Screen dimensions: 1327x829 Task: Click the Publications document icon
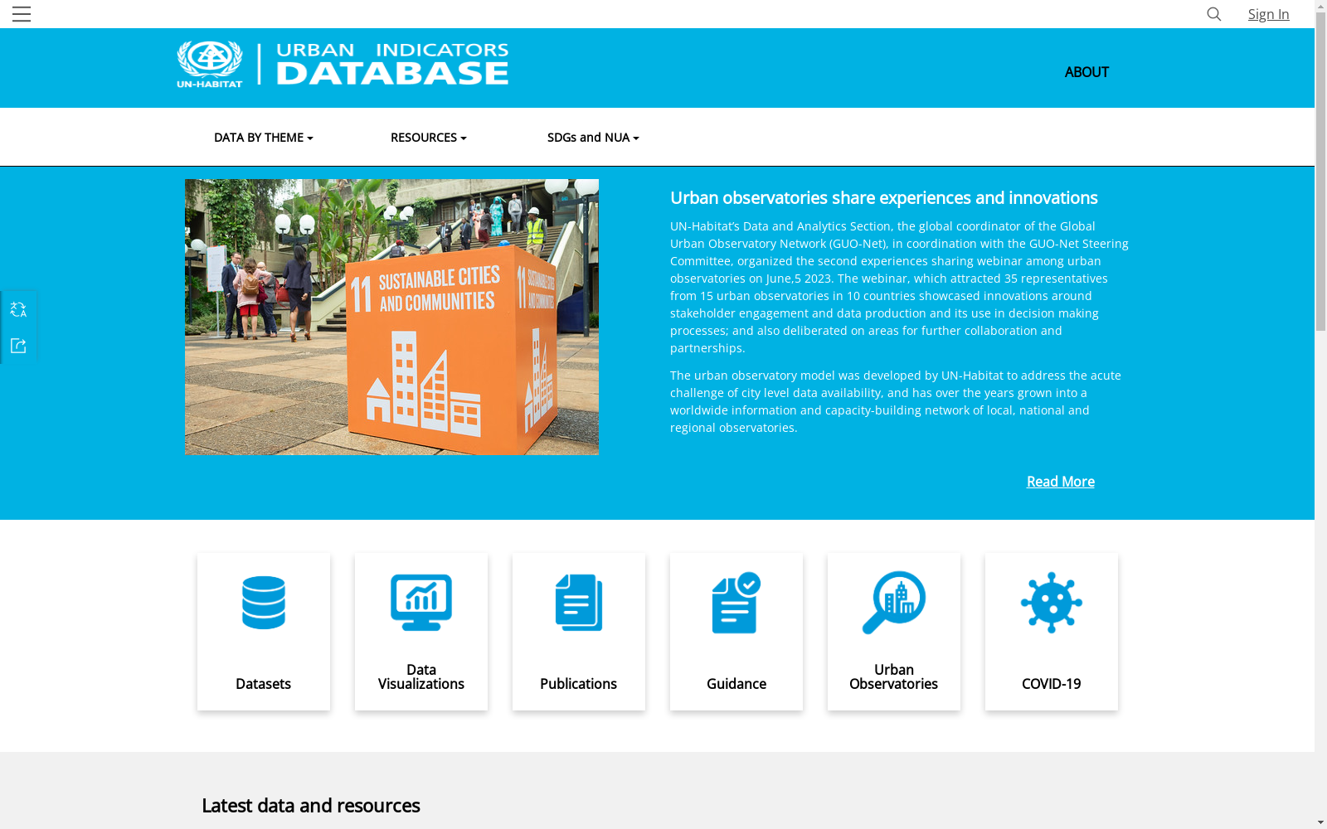pos(579,603)
